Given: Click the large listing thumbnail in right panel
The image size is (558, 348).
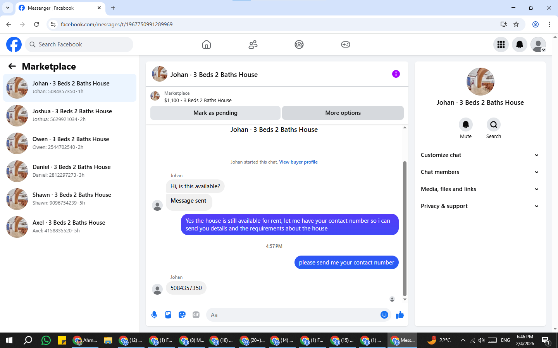Looking at the screenshot, I should click(x=480, y=82).
